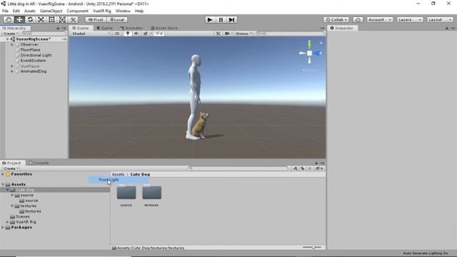Viewport: 457px width, 257px height.
Task: Expand the Observer object
Action: tap(12, 44)
